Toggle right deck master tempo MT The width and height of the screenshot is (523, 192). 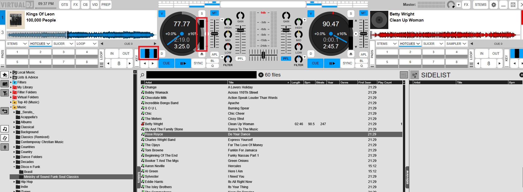[363, 13]
